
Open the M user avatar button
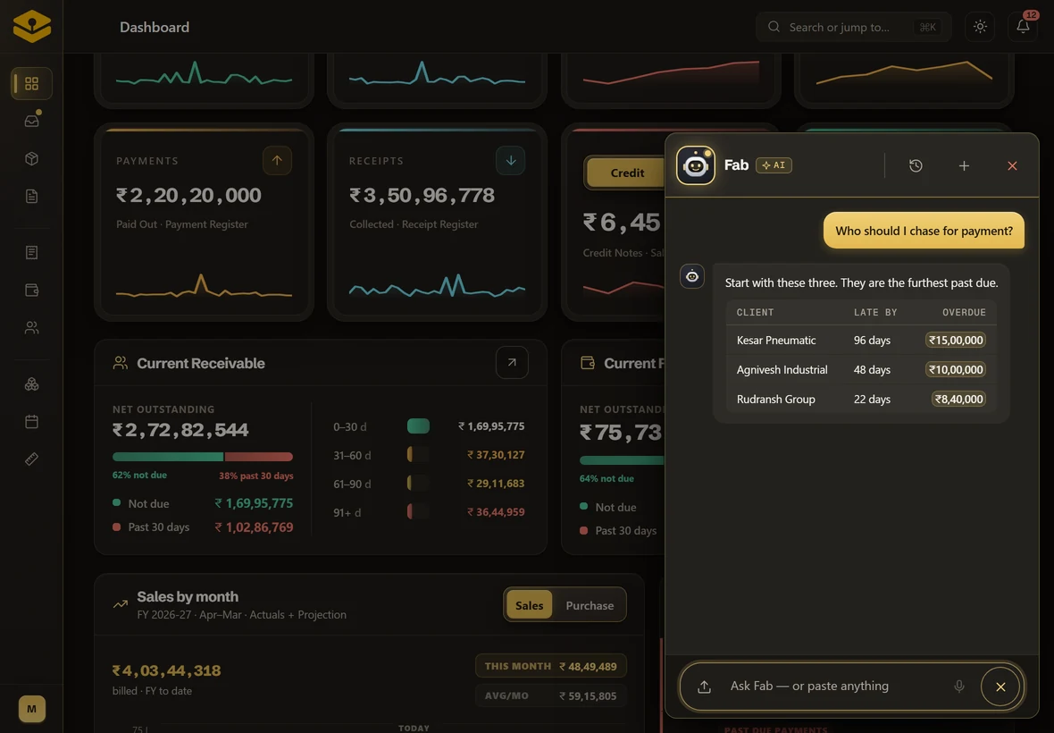(x=31, y=709)
